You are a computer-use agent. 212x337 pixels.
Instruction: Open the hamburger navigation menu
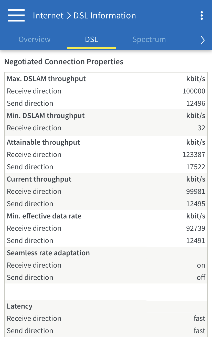pos(16,15)
